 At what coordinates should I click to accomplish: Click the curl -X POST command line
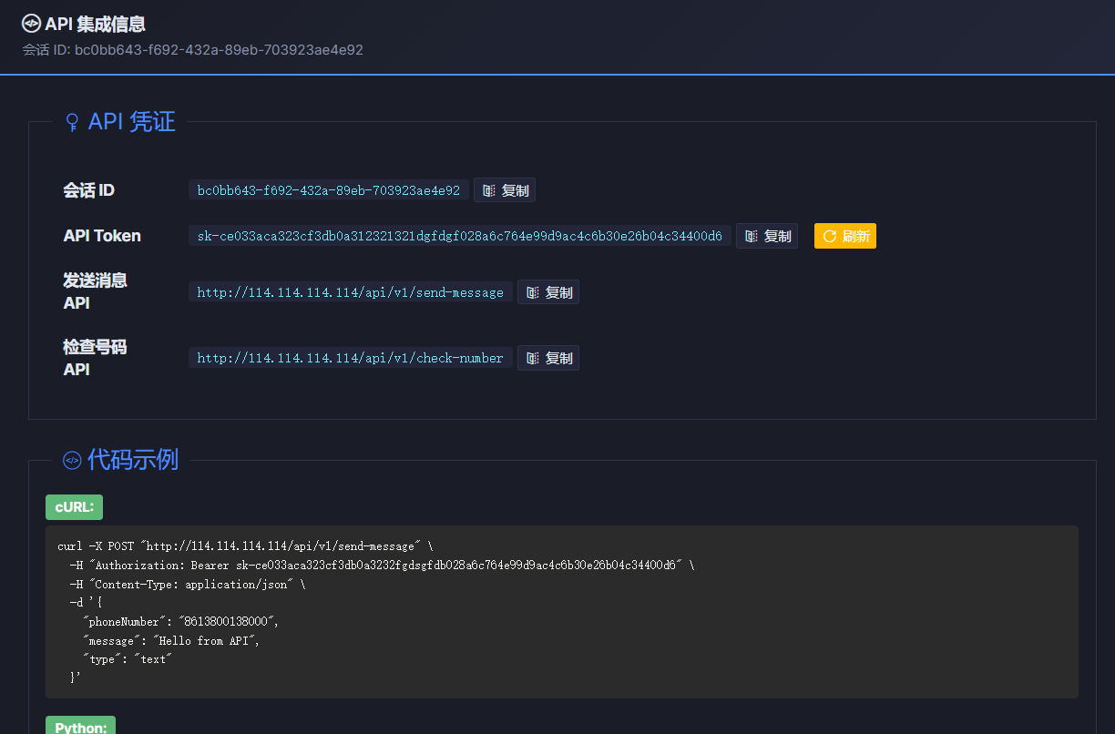click(245, 546)
